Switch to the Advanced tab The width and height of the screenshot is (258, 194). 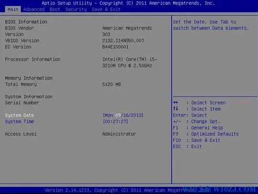[x=34, y=10]
